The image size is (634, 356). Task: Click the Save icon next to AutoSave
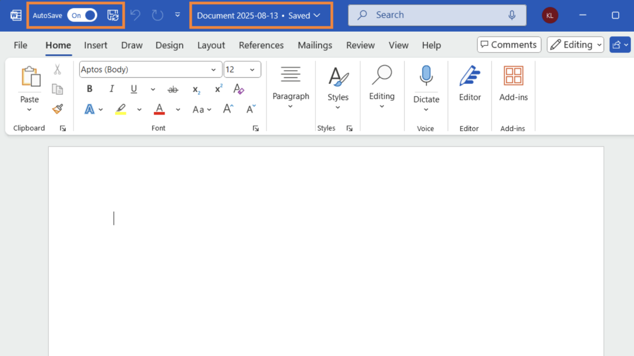click(x=113, y=15)
